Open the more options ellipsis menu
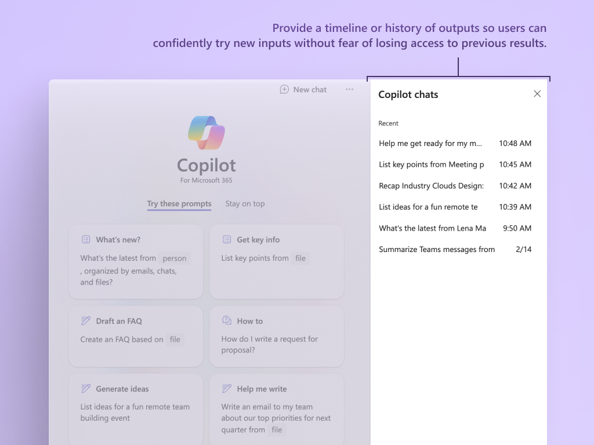Image resolution: width=594 pixels, height=445 pixels. point(349,89)
